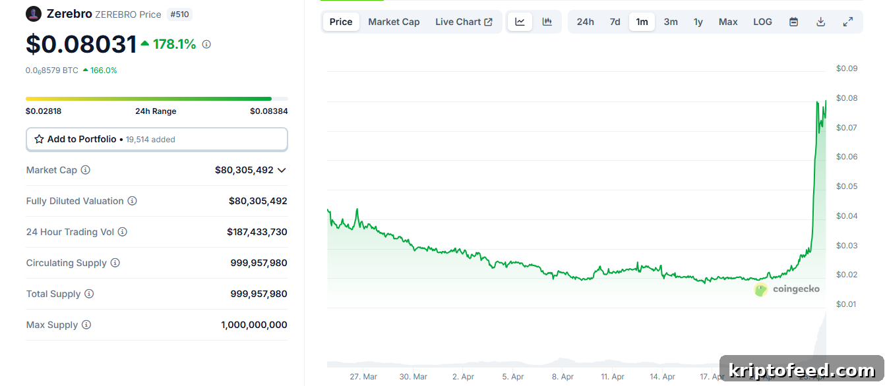This screenshot has width=885, height=386.
Task: Set chart range to 1y
Action: 698,22
